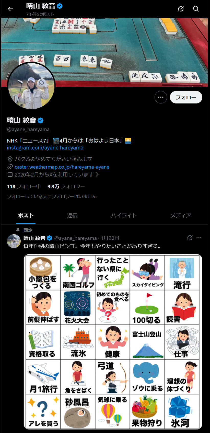Open the メディア tab

click(181, 215)
